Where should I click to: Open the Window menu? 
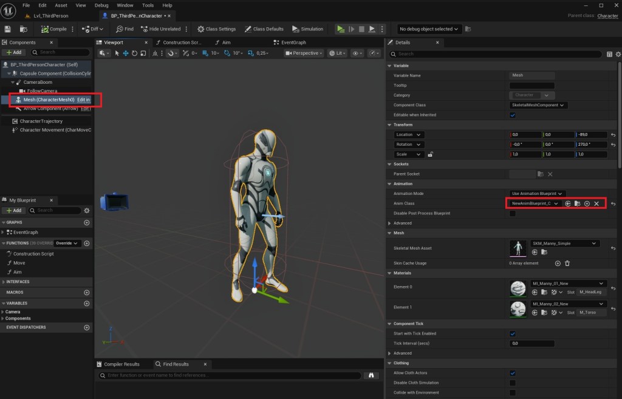[x=125, y=5]
